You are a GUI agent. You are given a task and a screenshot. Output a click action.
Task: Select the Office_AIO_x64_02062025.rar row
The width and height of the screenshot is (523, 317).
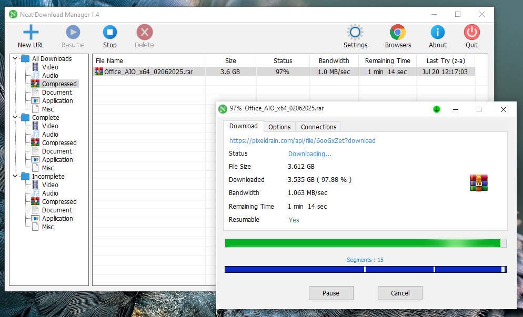pyautogui.click(x=284, y=71)
